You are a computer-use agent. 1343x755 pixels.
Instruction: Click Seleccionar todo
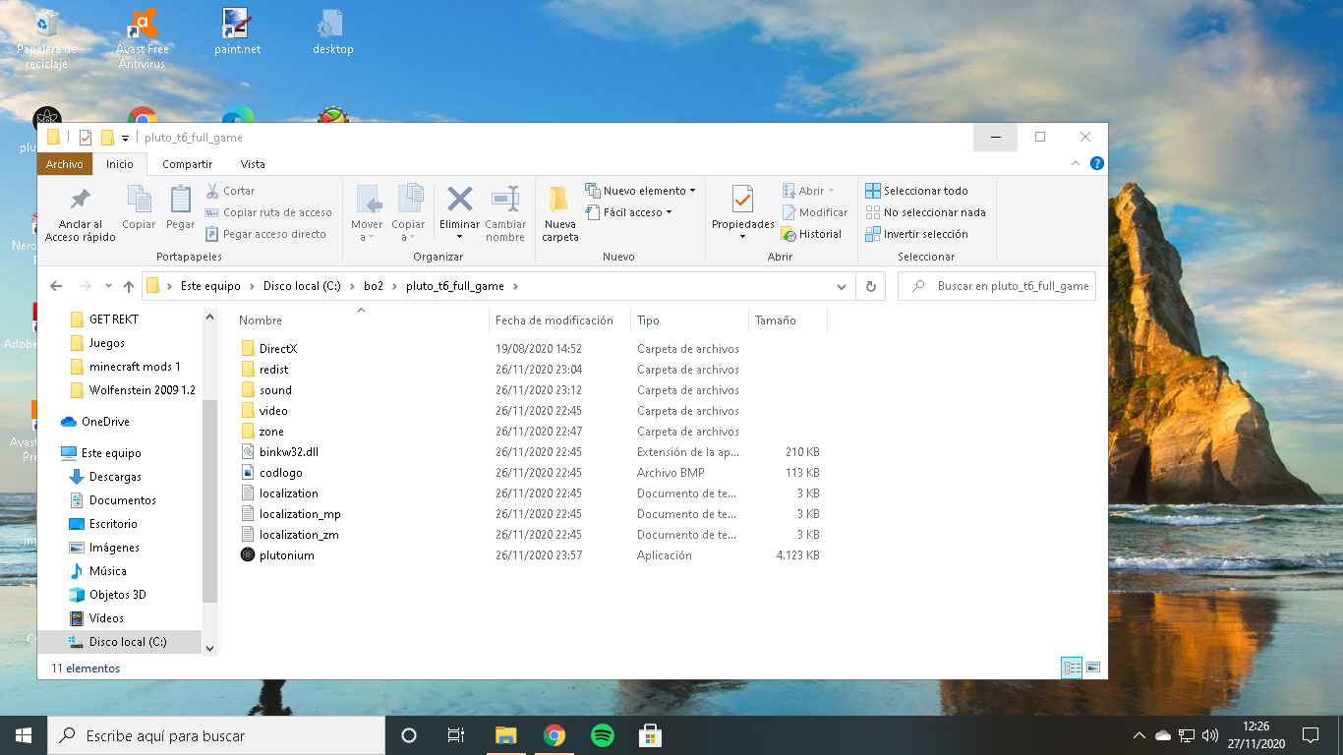916,191
